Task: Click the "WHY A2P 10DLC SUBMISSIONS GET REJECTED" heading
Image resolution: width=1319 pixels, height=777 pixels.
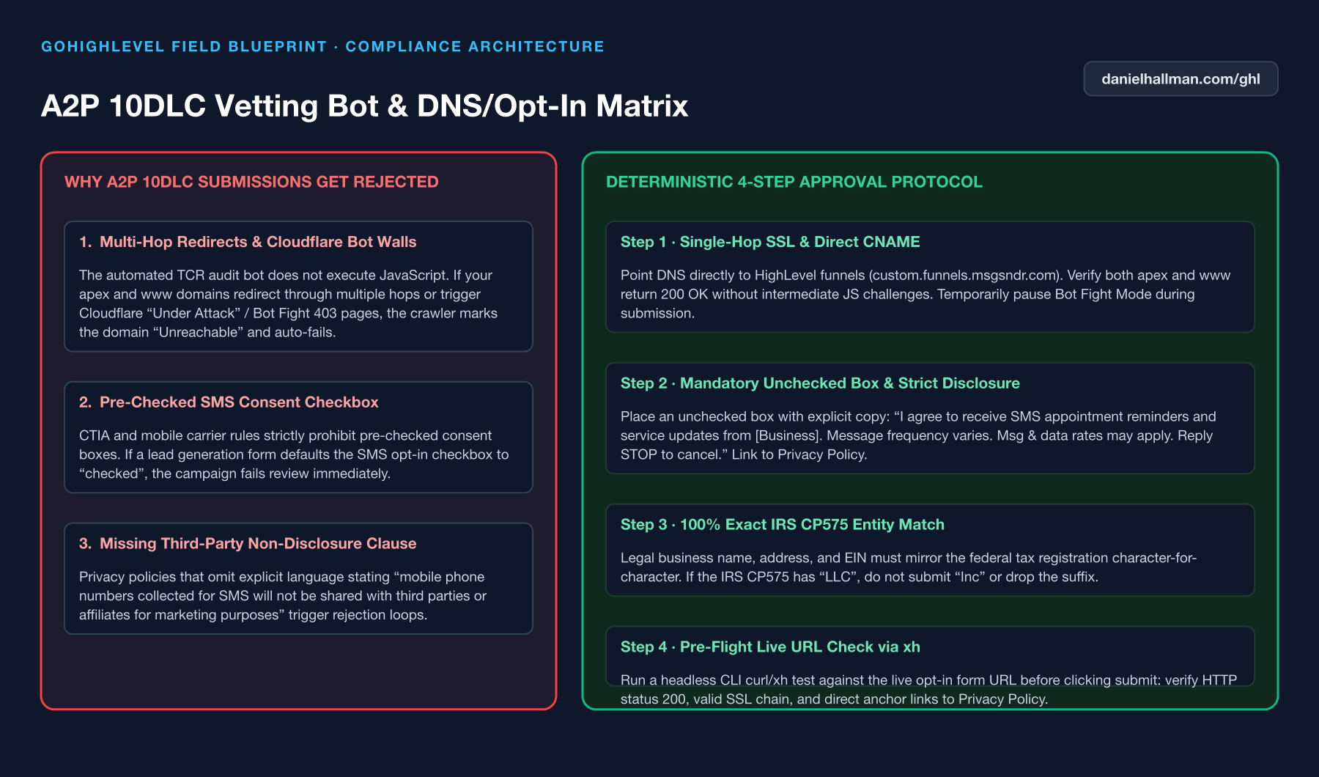Action: [251, 182]
